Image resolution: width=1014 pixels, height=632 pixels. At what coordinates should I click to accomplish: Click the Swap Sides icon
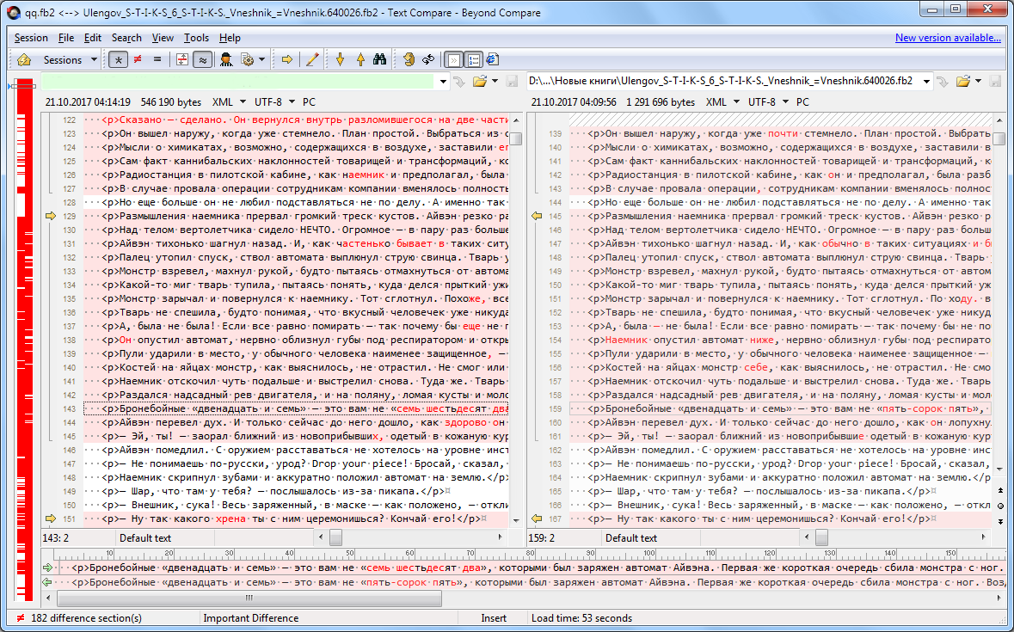click(x=427, y=60)
